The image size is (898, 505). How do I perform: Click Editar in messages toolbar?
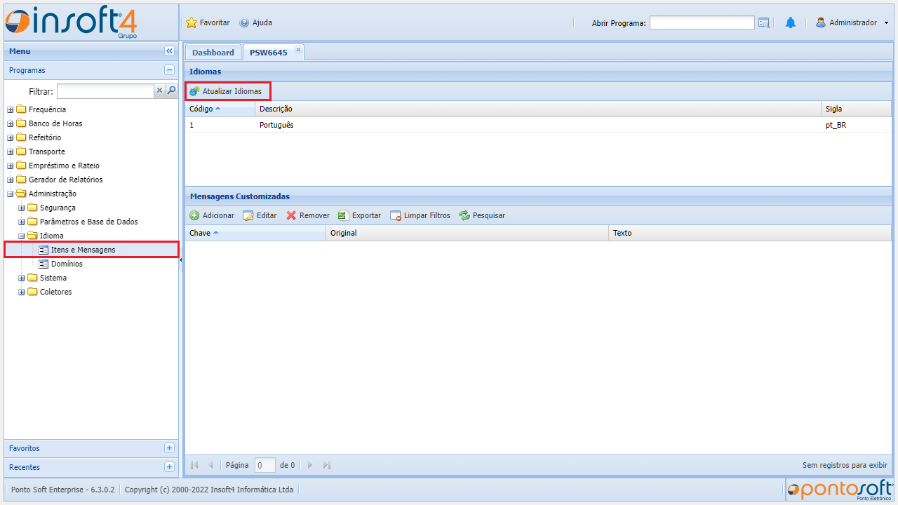point(260,216)
